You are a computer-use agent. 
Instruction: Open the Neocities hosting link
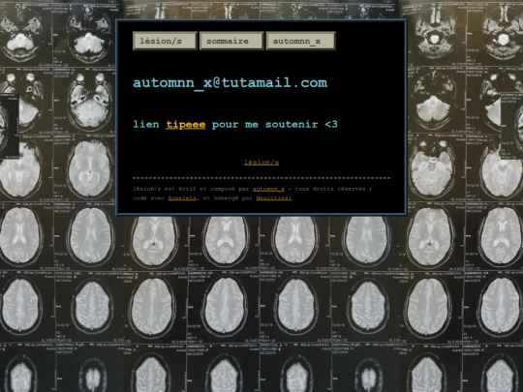coord(274,198)
